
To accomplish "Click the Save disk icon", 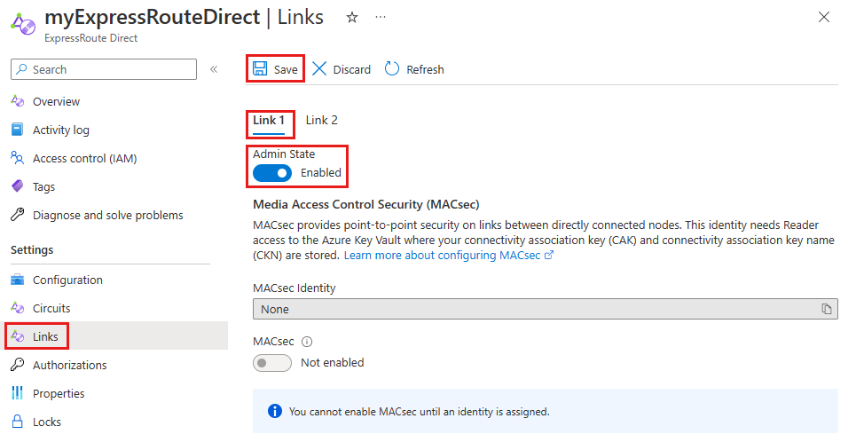I will (x=260, y=69).
